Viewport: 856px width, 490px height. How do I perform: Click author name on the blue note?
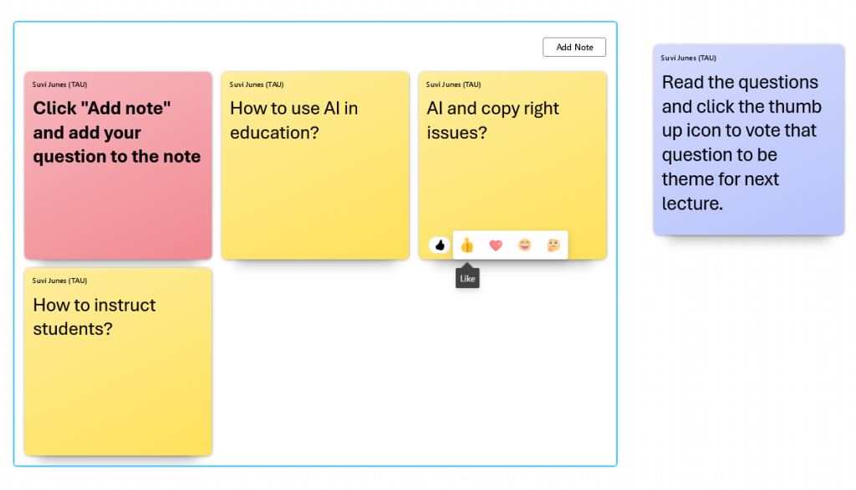[x=688, y=58]
